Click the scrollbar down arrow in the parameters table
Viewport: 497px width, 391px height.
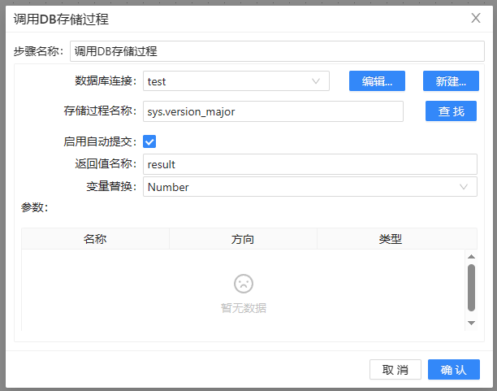tap(471, 323)
